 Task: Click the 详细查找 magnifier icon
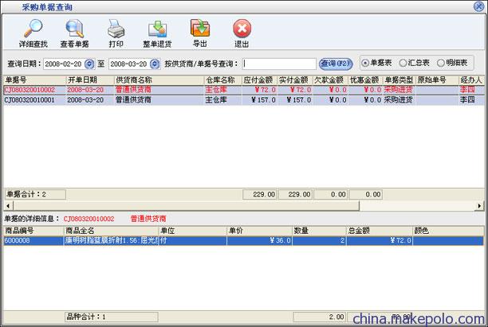click(x=33, y=30)
